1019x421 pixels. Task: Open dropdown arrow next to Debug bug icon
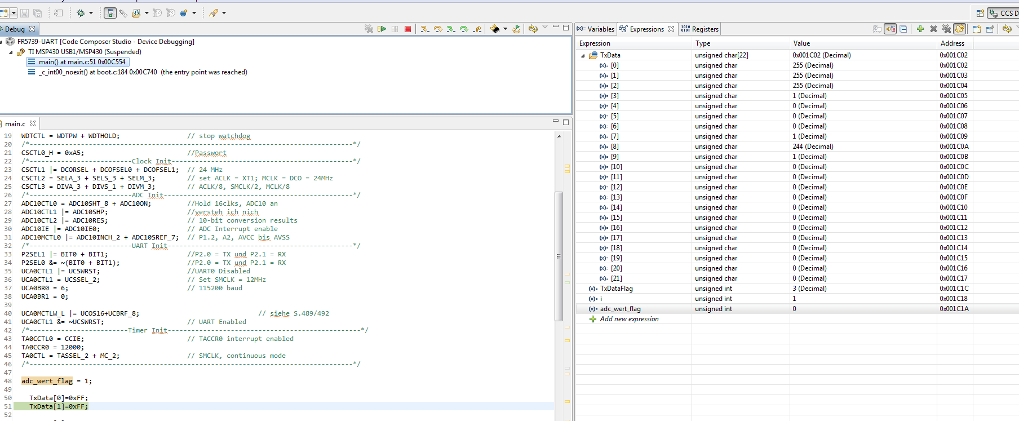point(91,12)
